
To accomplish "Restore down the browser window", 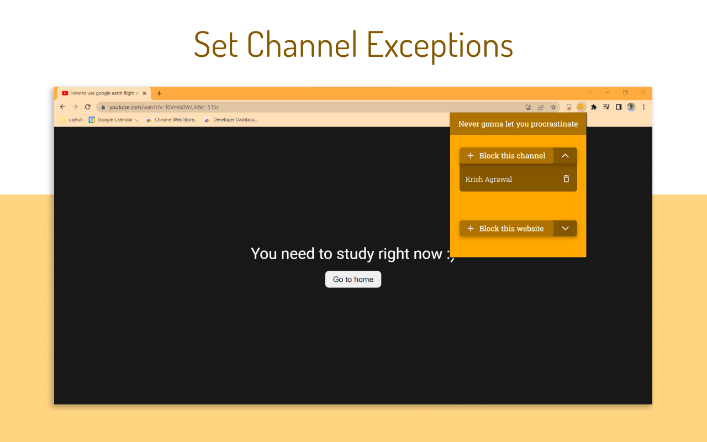I will (625, 93).
